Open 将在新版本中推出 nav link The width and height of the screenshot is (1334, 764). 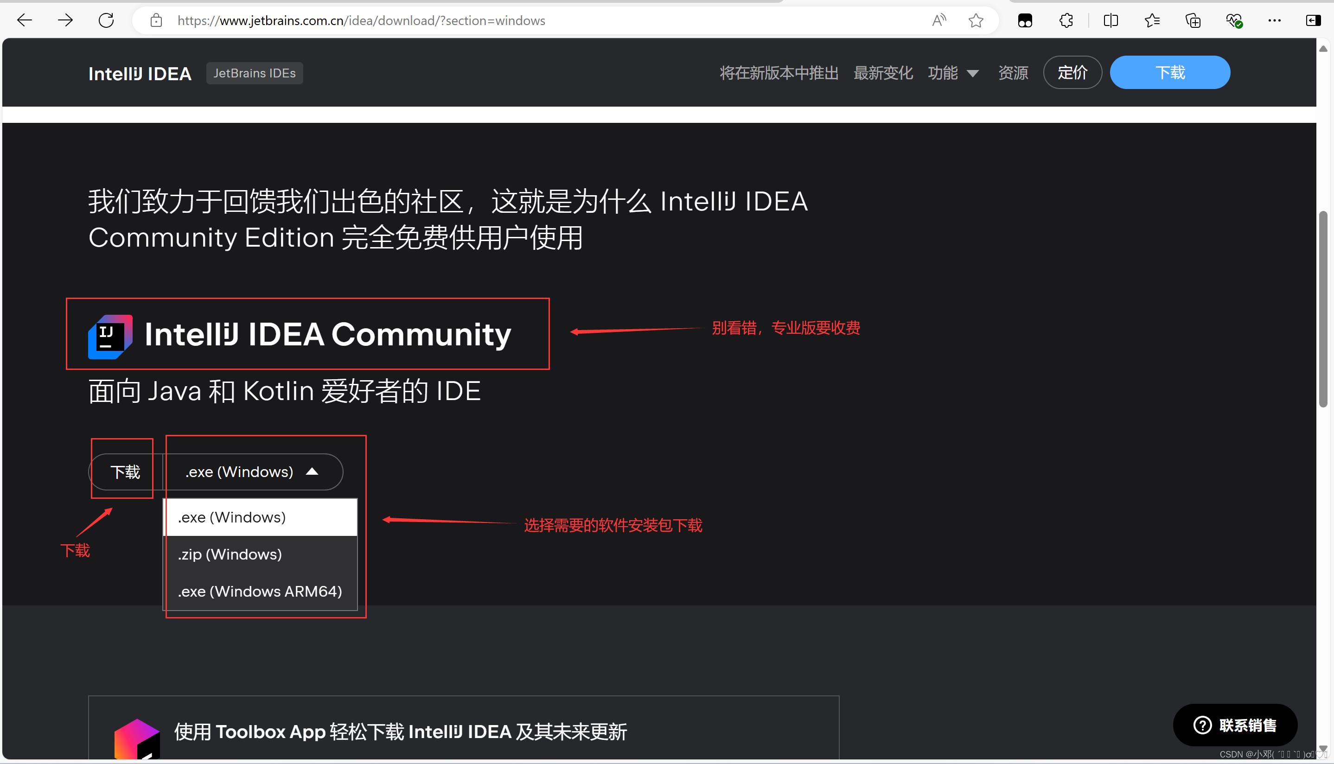pyautogui.click(x=779, y=72)
